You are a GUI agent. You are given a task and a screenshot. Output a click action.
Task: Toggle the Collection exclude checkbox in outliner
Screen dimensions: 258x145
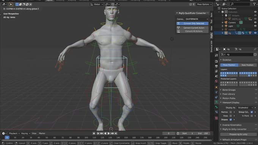click(x=223, y=12)
